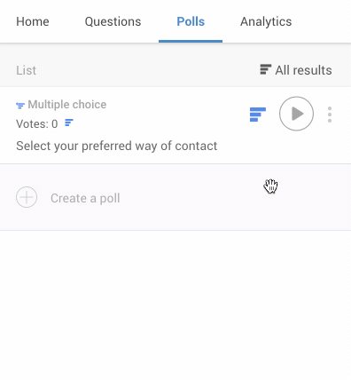Image resolution: width=351 pixels, height=380 pixels.
Task: Click the All results text
Action: pos(303,70)
